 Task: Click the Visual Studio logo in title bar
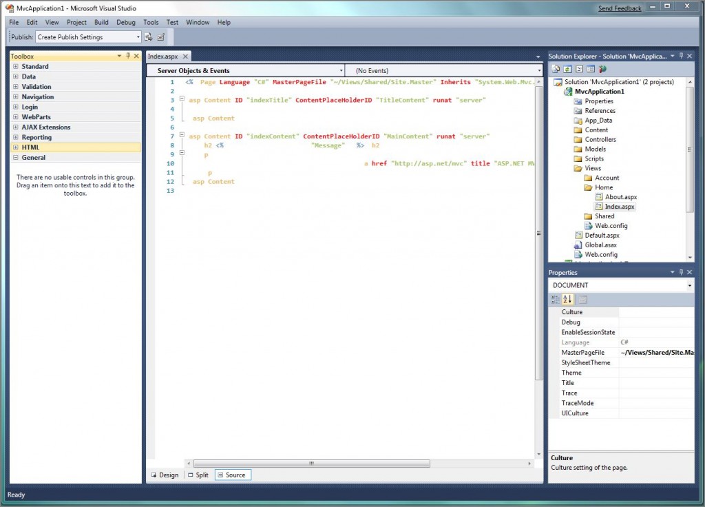(x=10, y=8)
